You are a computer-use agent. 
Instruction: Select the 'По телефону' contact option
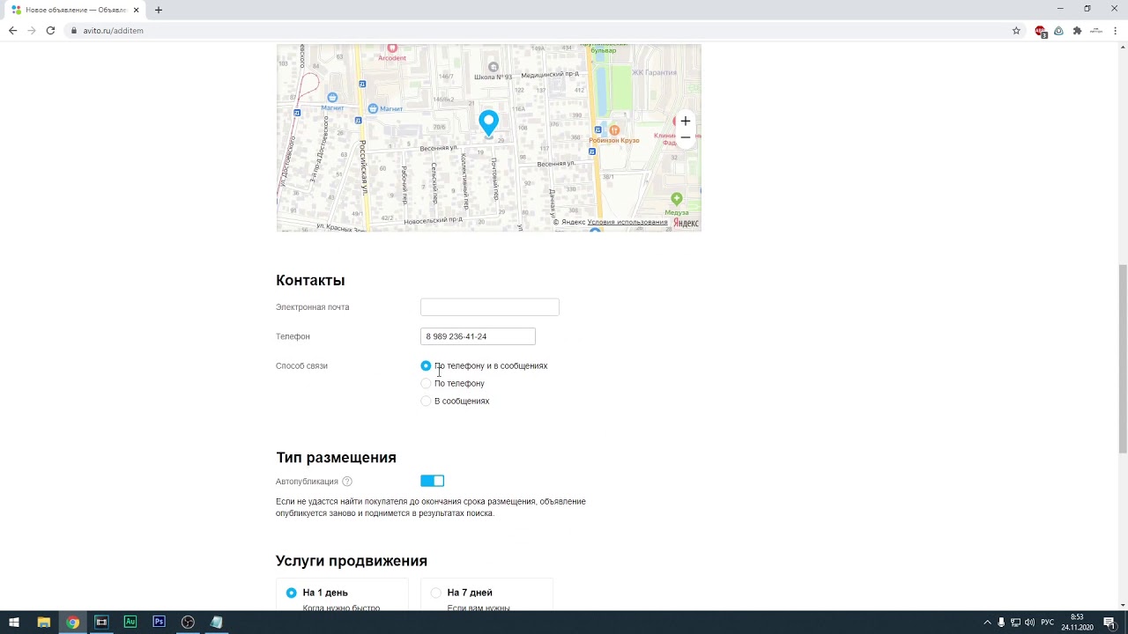click(426, 383)
